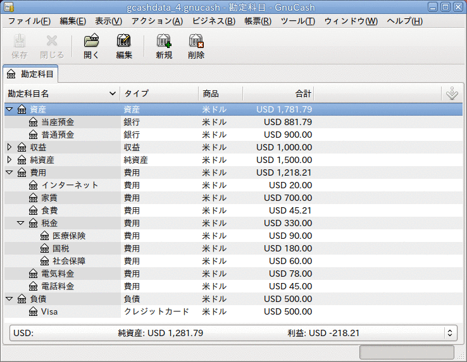The image size is (467, 362).
Task: Open the ファイル(F) menu
Action: point(29,21)
